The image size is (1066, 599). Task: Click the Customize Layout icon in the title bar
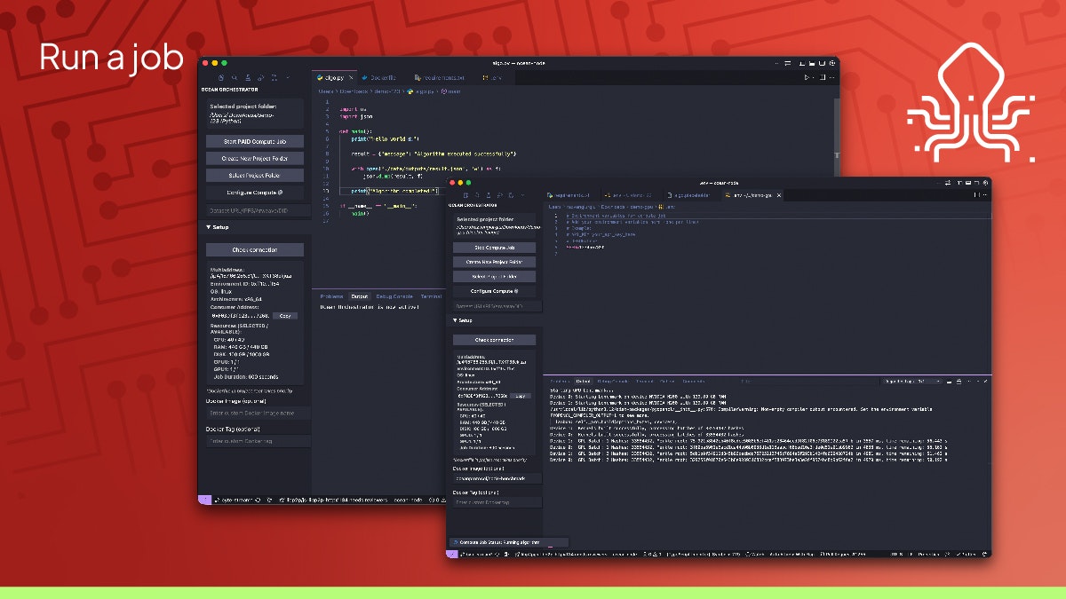tap(833, 63)
